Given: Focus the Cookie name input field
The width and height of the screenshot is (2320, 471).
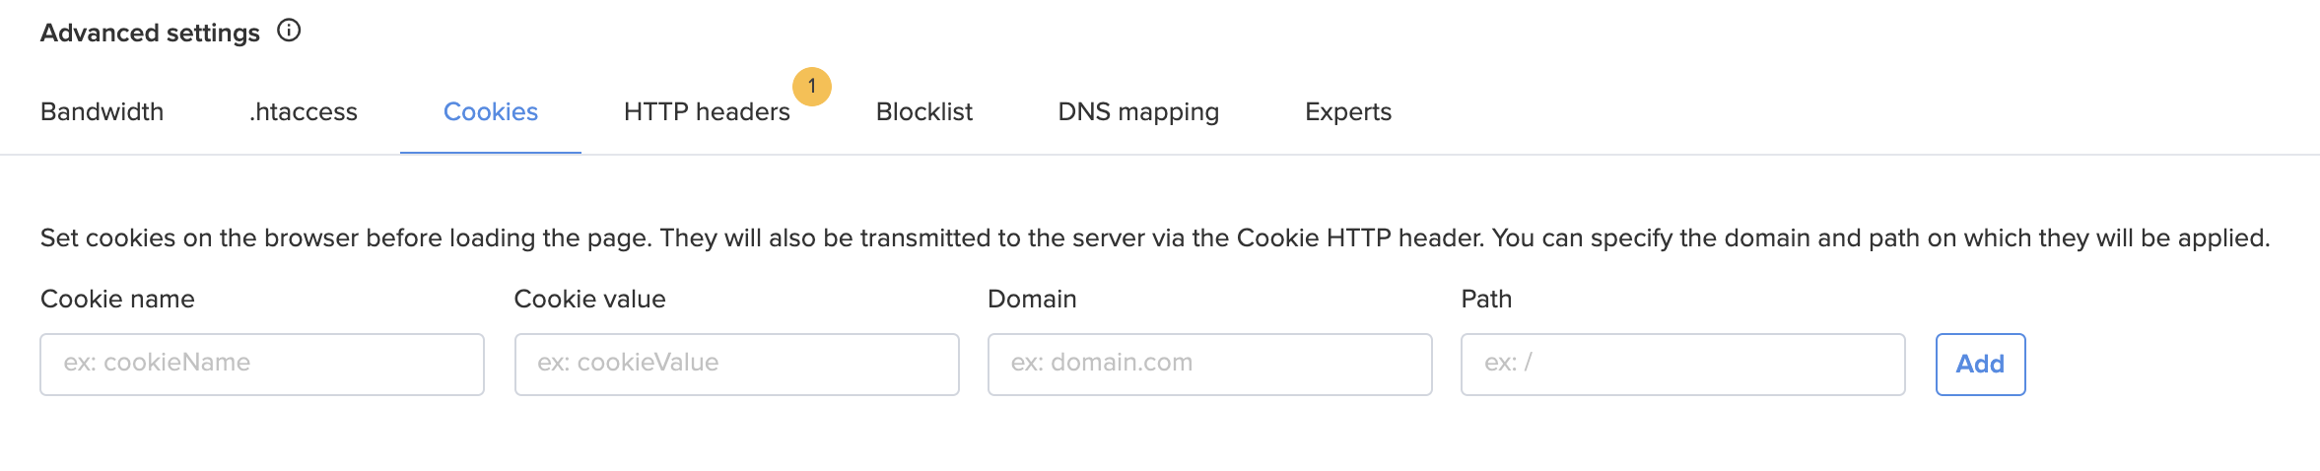Looking at the screenshot, I should point(262,365).
